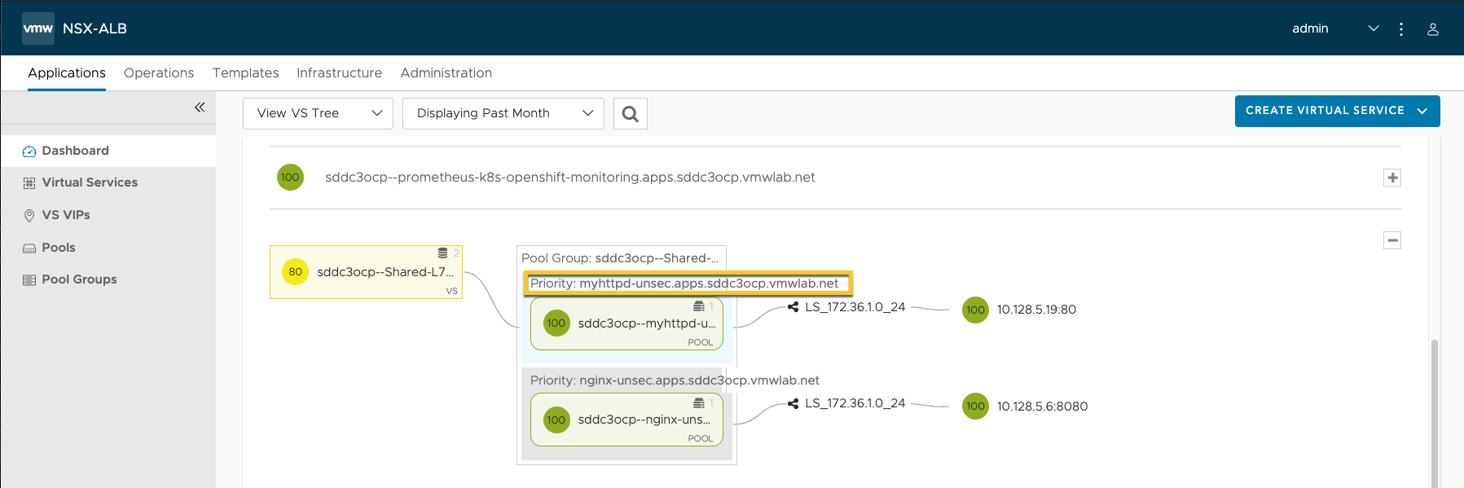Click Pool Group: sddc3ocp--Shared-... header
Screen dimensions: 1464x488
620,258
